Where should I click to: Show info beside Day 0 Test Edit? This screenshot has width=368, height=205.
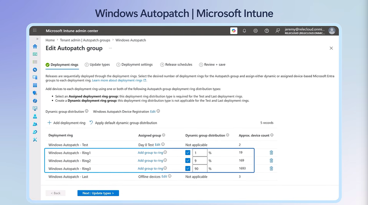(x=163, y=145)
